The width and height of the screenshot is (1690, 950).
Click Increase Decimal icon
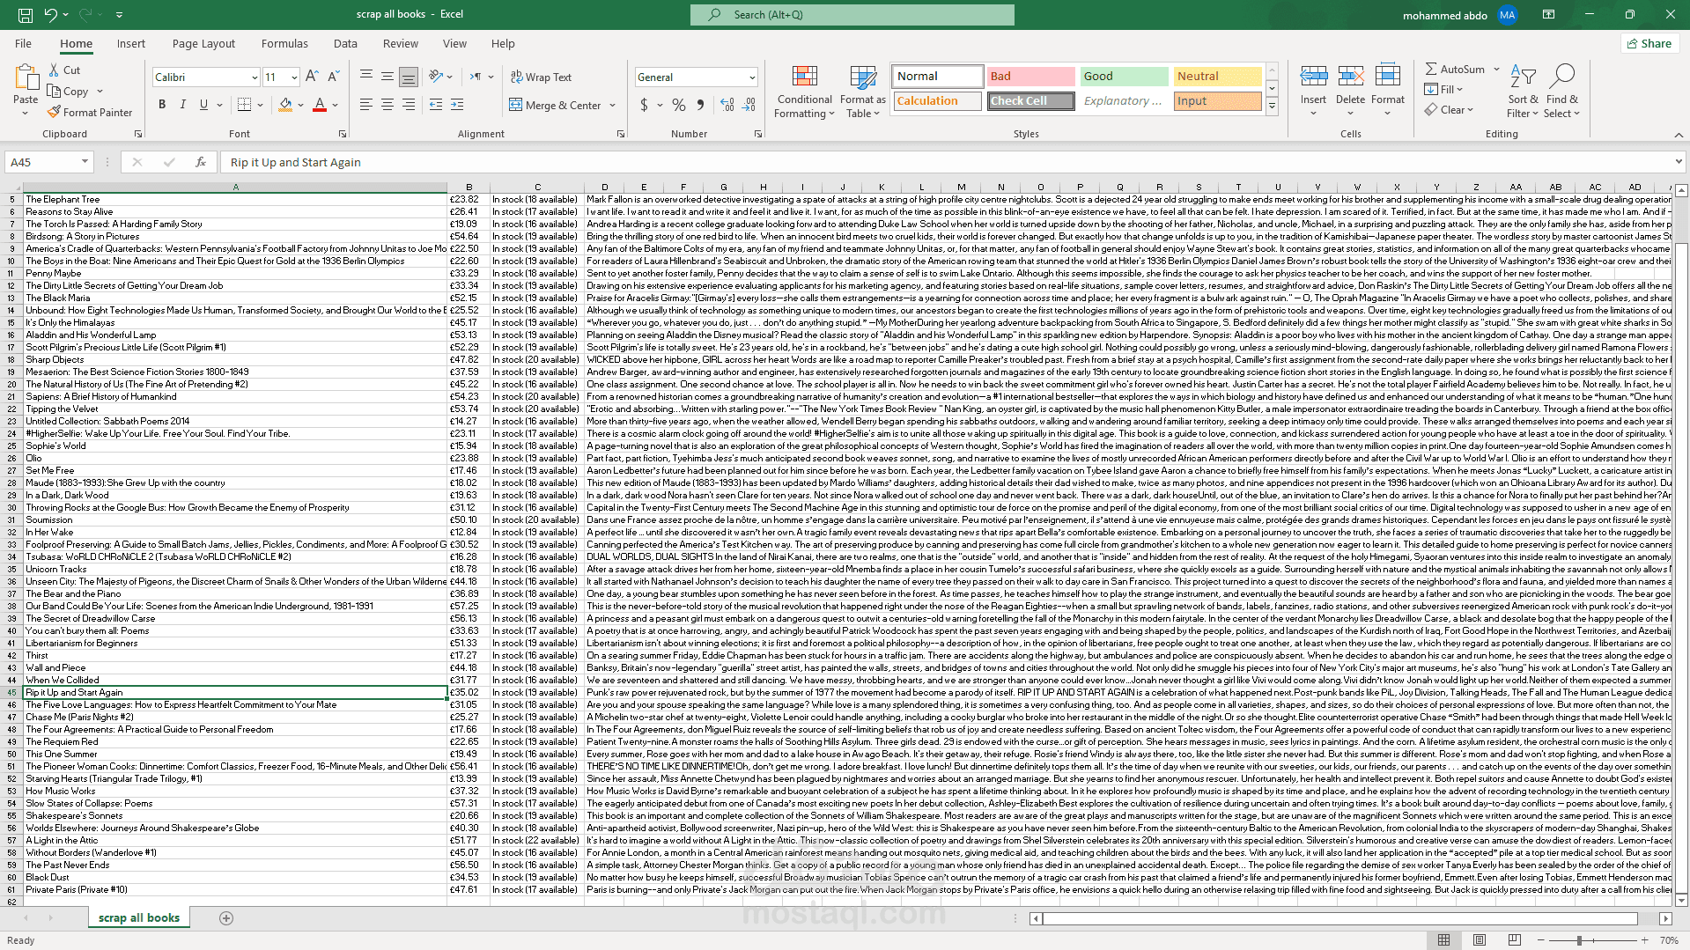pyautogui.click(x=727, y=105)
